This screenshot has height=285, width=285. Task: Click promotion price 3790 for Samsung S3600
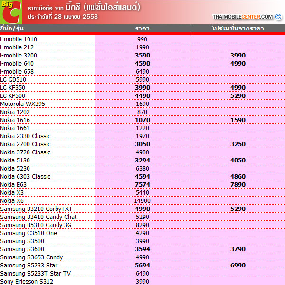(x=238, y=249)
